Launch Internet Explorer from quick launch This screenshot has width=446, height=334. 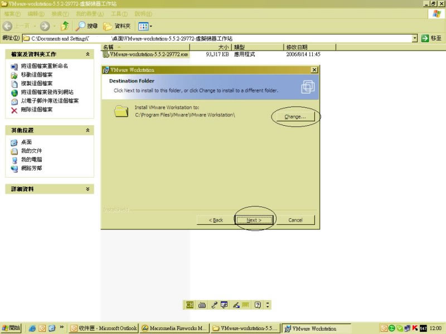pyautogui.click(x=32, y=328)
